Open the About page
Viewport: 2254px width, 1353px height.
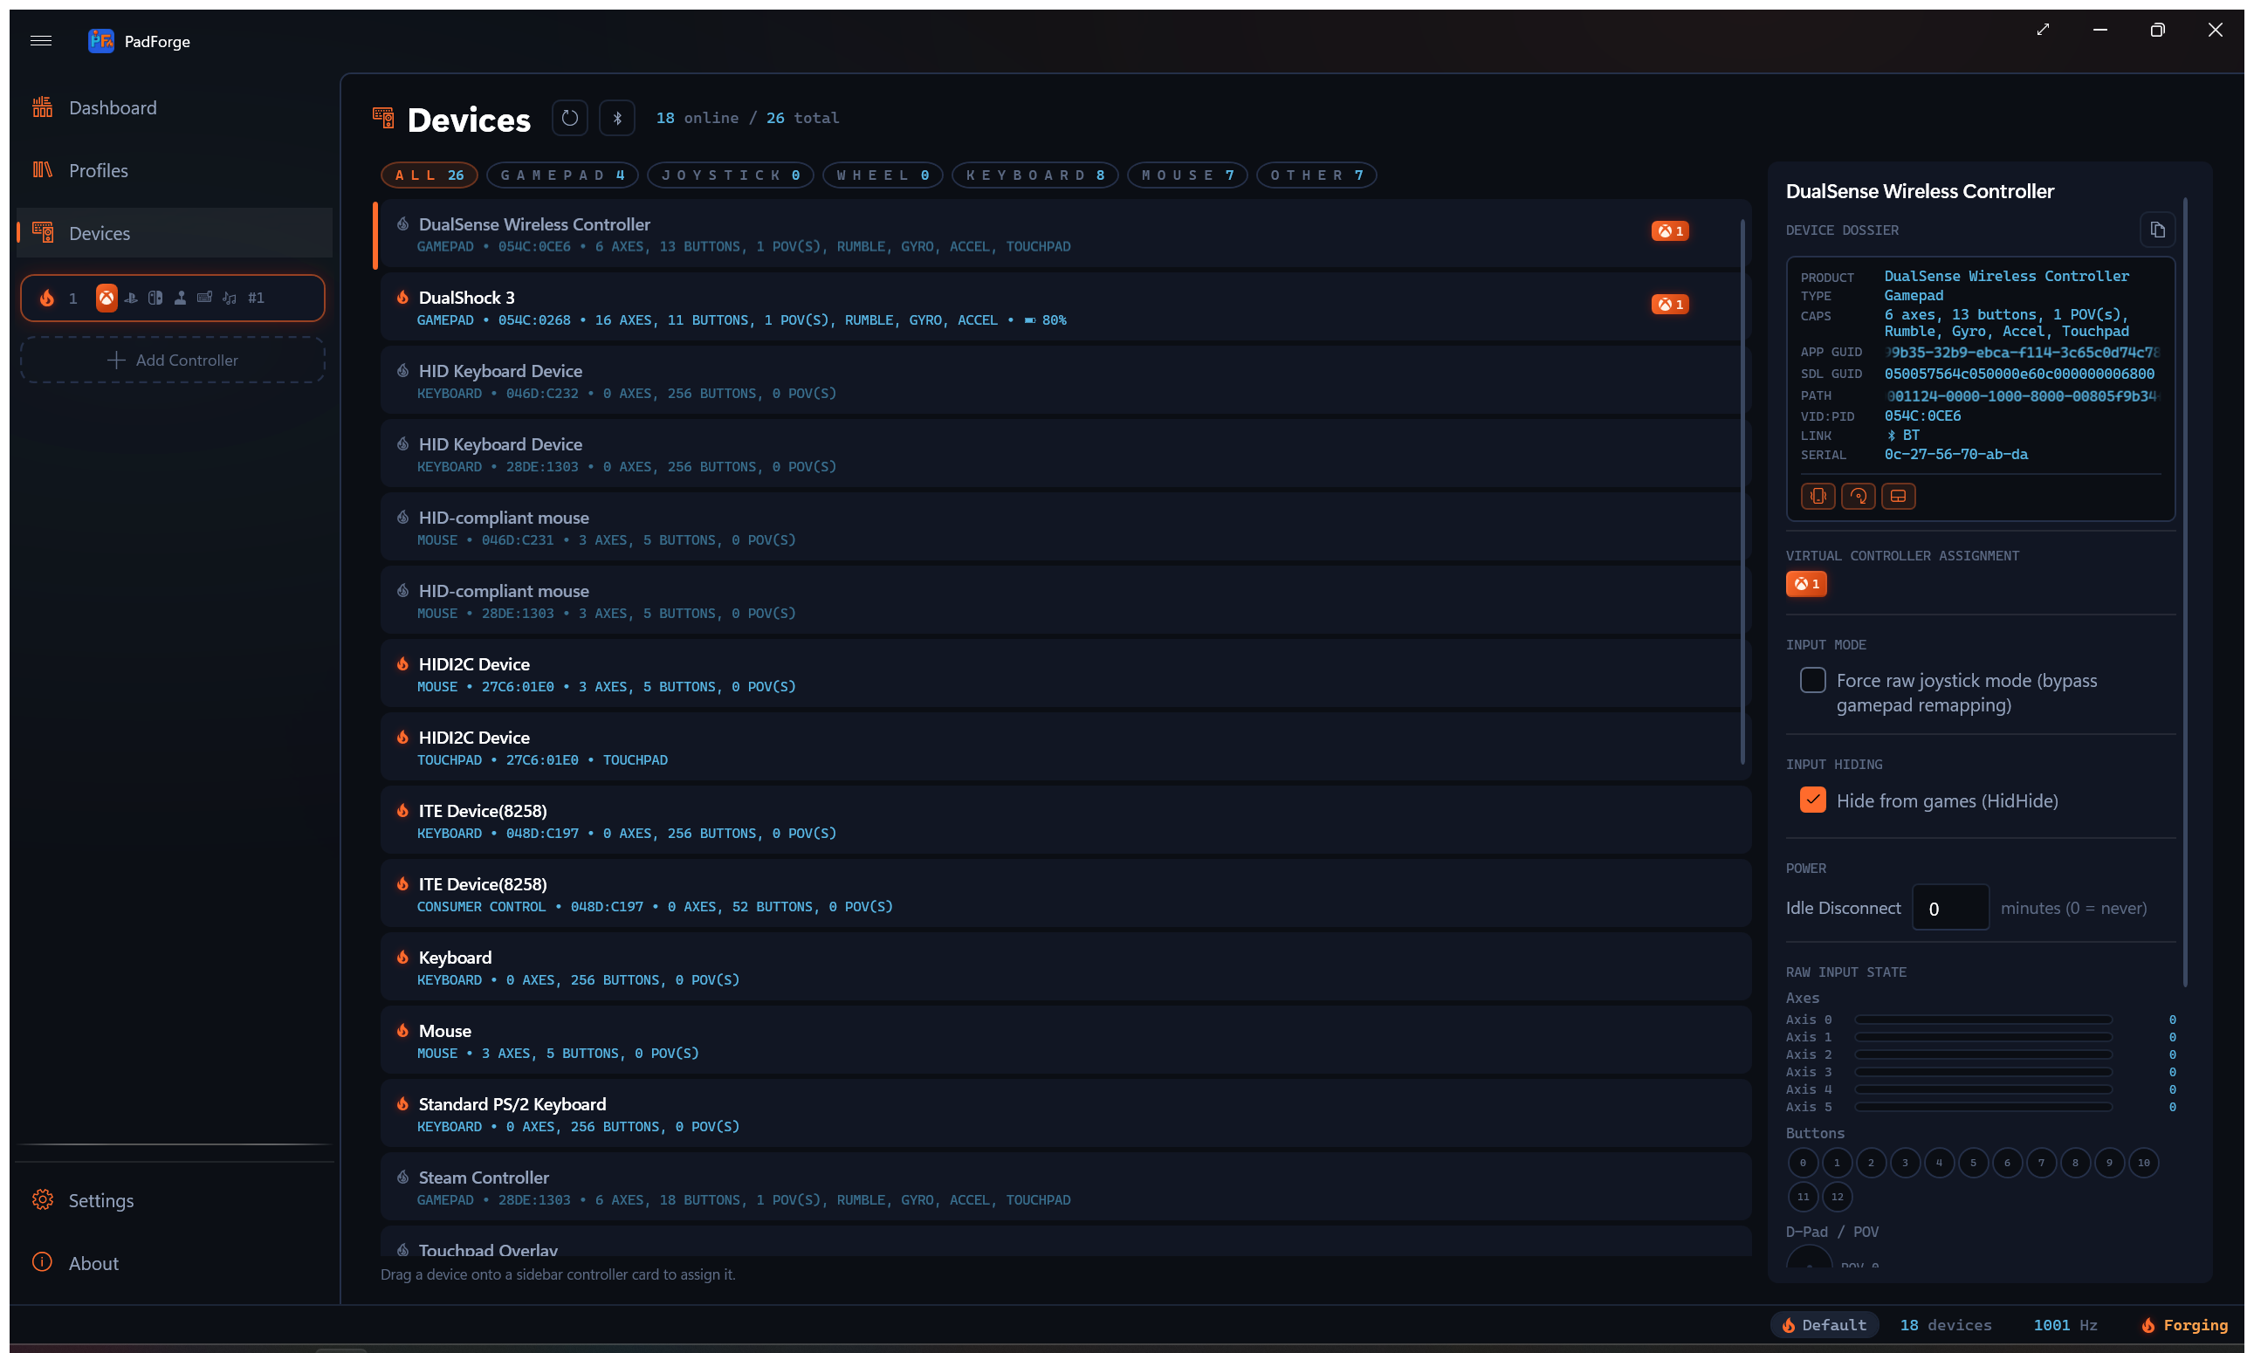click(174, 1263)
